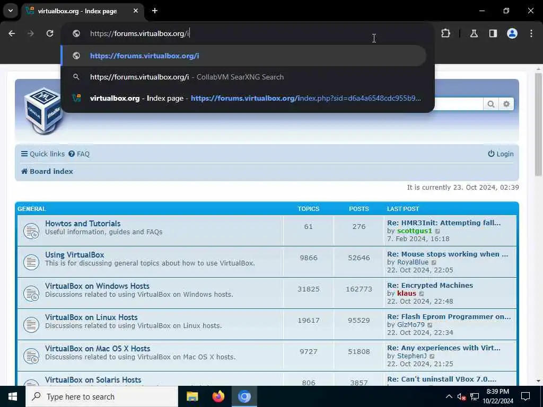Image resolution: width=543 pixels, height=407 pixels.
Task: Open the network tray icon
Action: [x=475, y=396]
